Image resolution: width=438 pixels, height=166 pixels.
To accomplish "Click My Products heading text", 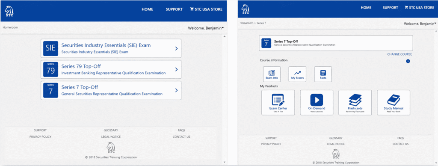I will point(269,86).
